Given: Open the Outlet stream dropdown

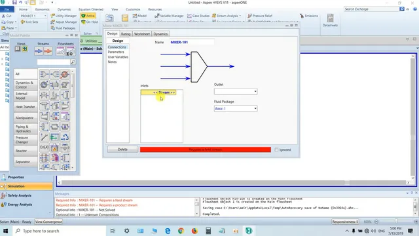Looking at the screenshot, I should click(x=236, y=92).
